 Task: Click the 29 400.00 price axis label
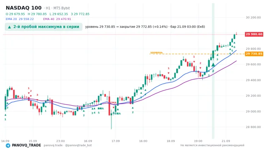click(x=253, y=80)
